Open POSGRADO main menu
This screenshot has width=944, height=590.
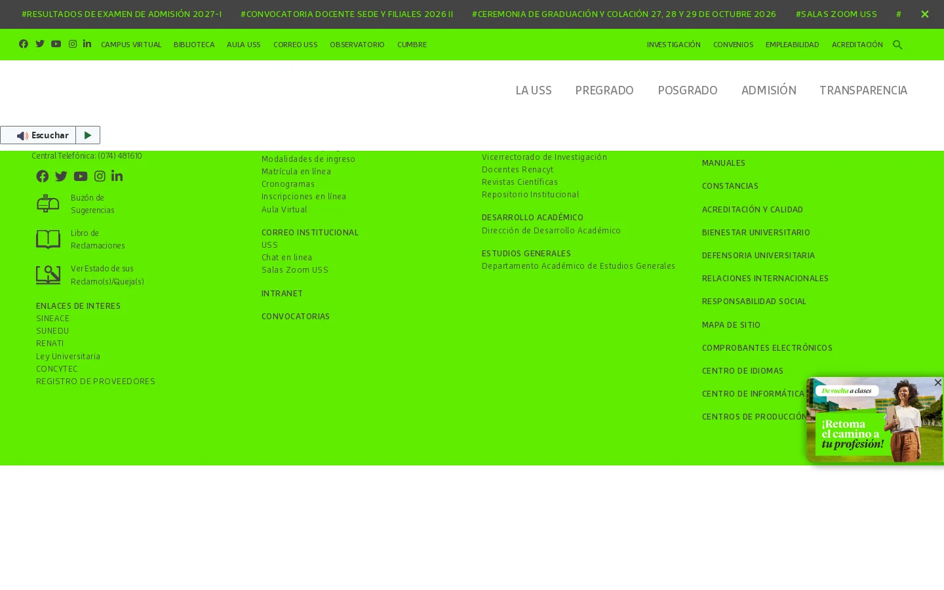pos(688,90)
